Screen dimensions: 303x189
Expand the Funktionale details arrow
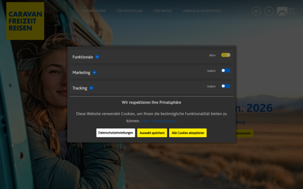pos(97,57)
